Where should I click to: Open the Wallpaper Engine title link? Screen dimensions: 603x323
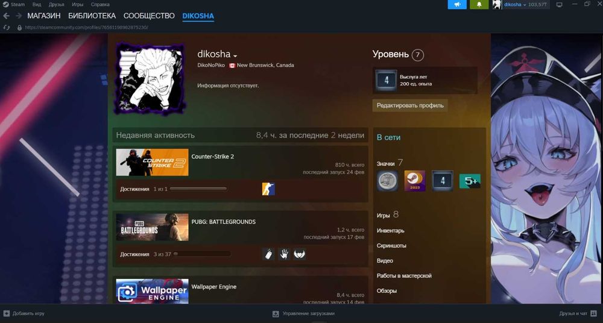point(214,286)
